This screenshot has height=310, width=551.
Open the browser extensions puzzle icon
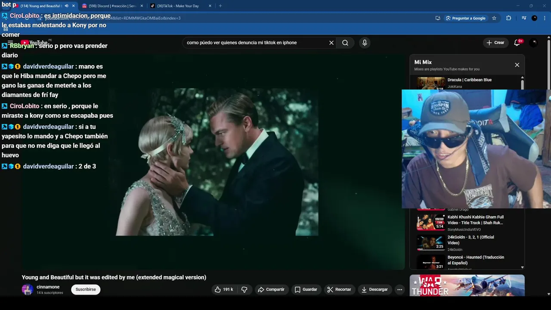click(x=509, y=18)
